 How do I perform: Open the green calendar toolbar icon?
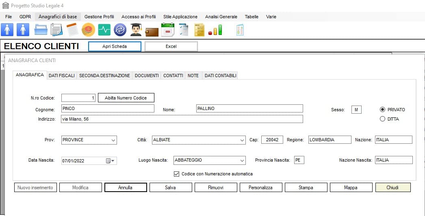[168, 30]
